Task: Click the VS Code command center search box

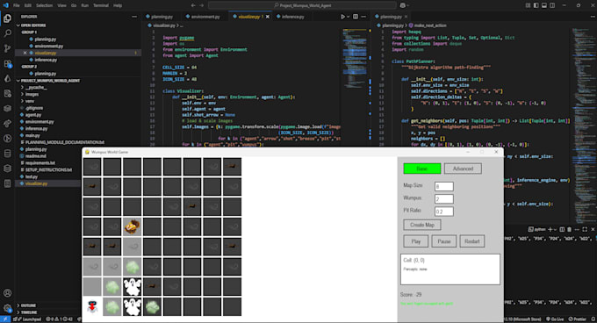Action: 302,5
